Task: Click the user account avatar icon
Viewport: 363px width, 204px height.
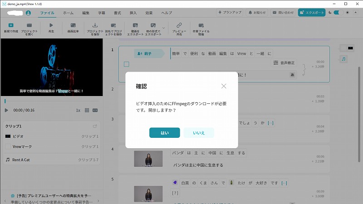Action: tap(28, 13)
